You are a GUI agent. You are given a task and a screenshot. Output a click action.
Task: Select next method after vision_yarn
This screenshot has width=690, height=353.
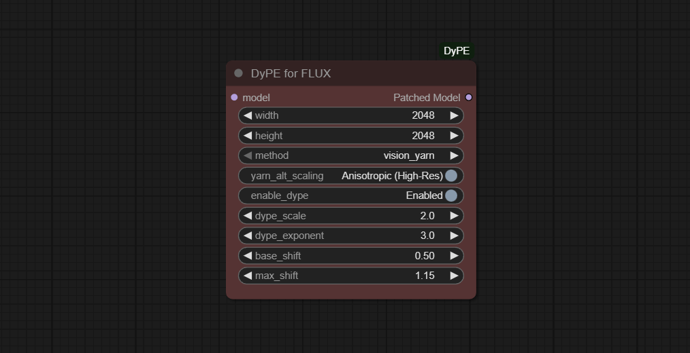coord(454,155)
